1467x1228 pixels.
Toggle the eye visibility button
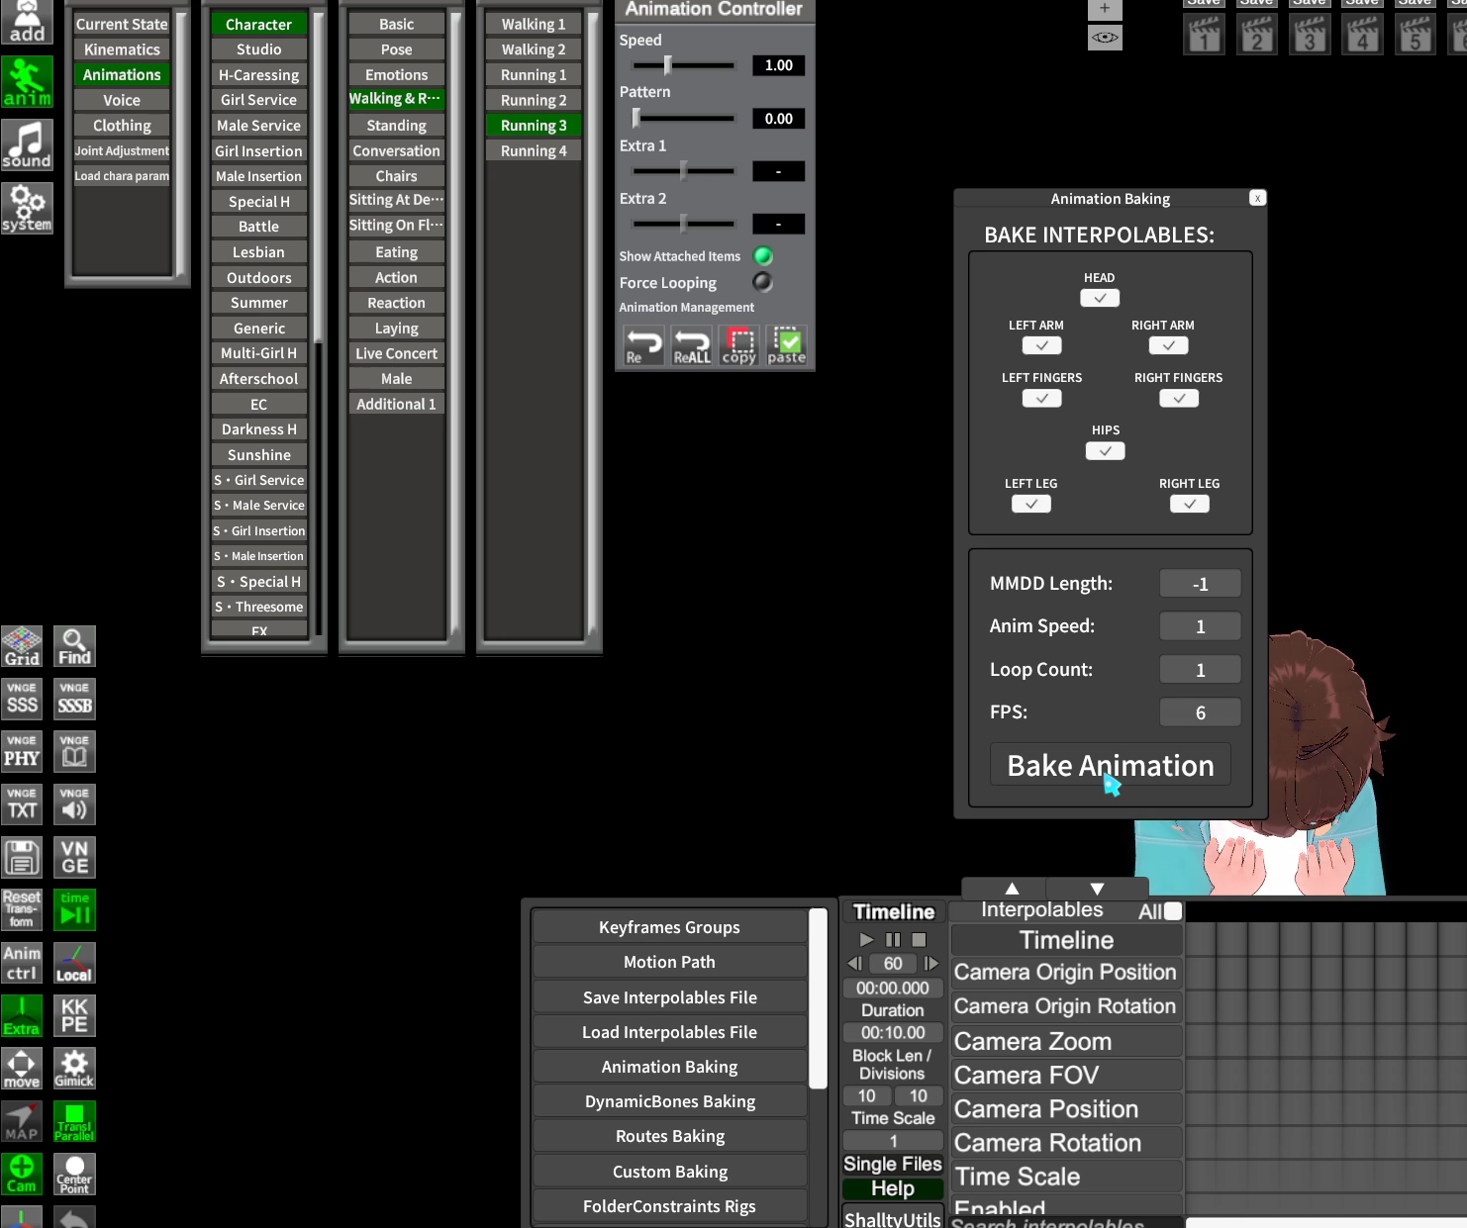(1105, 38)
